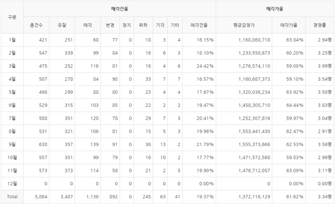Click the value 588 in 7월 row
Image resolution: width=335 pixels, height=204 pixels.
pos(43,118)
